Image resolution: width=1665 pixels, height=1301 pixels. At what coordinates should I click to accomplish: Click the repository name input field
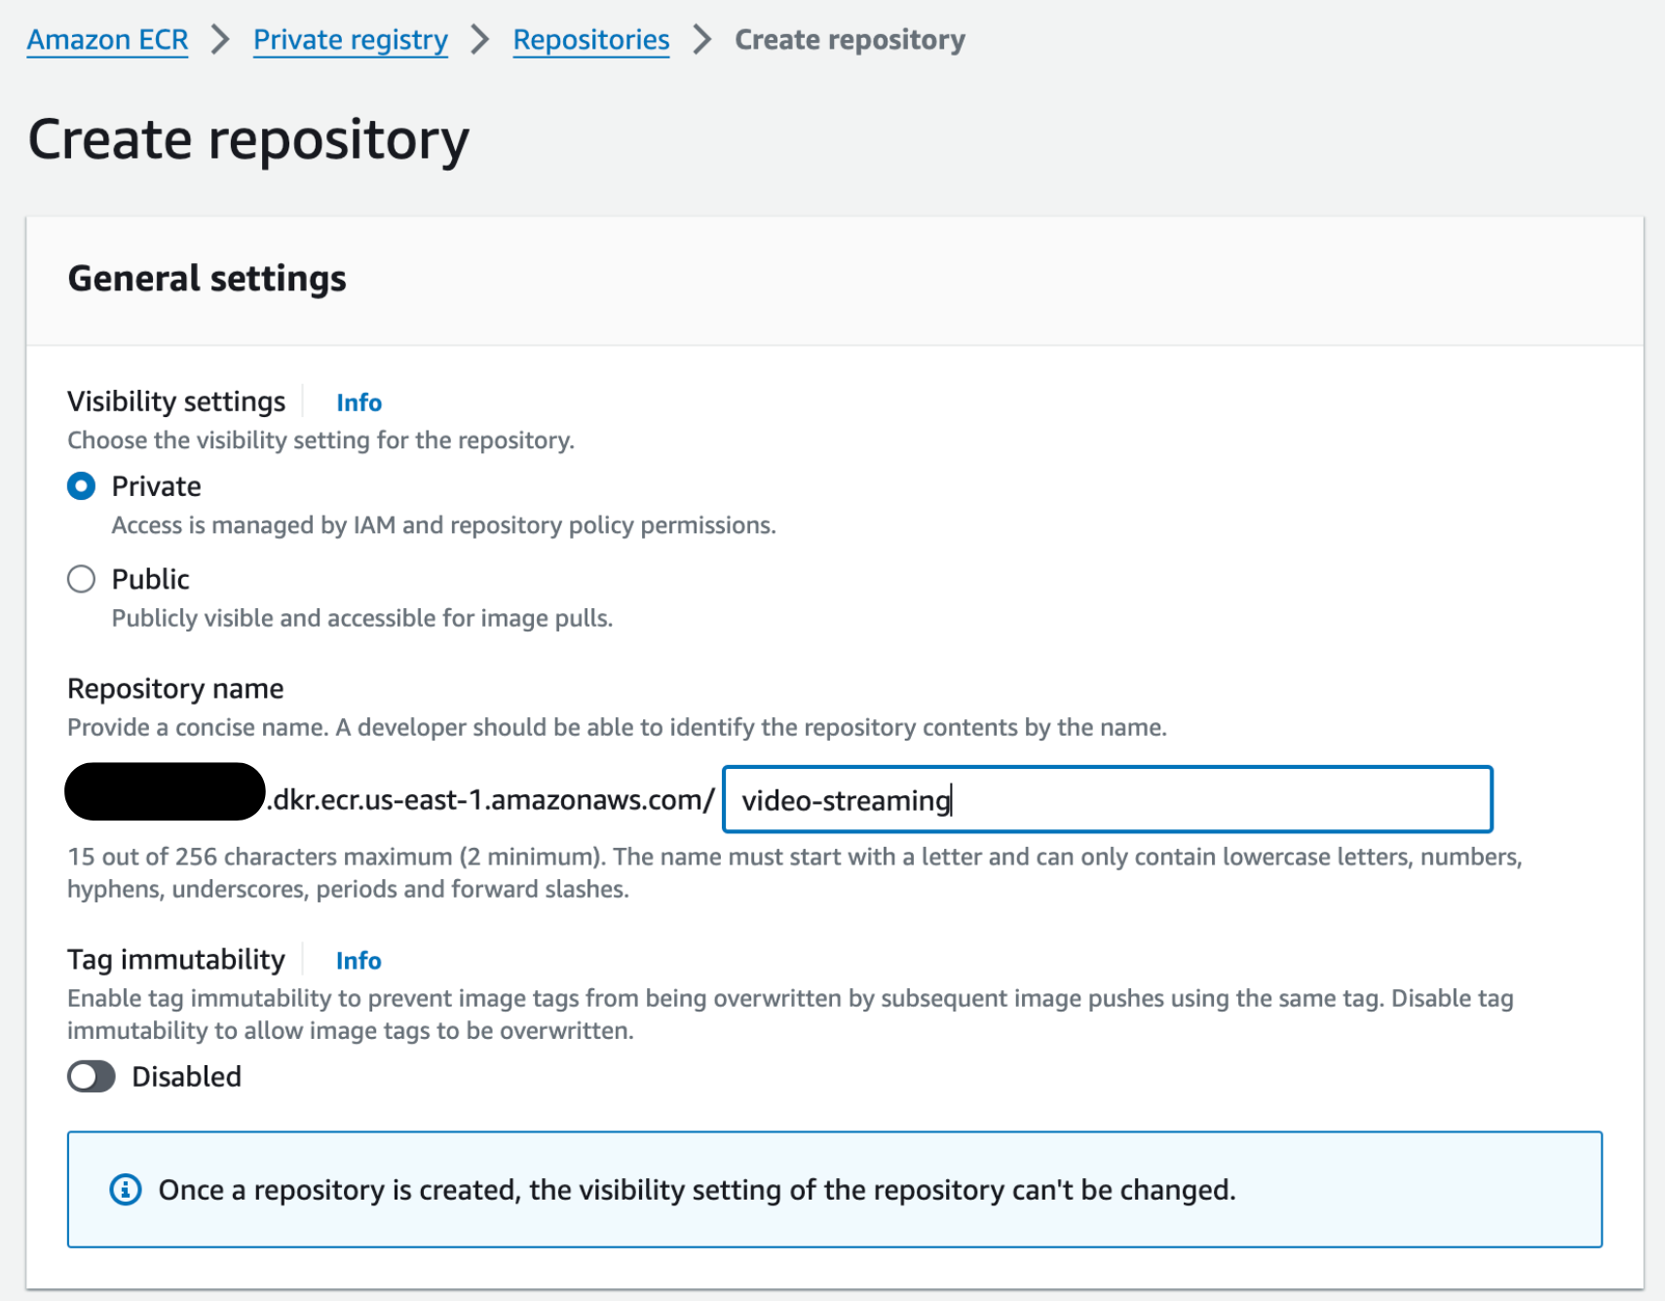(x=1108, y=799)
